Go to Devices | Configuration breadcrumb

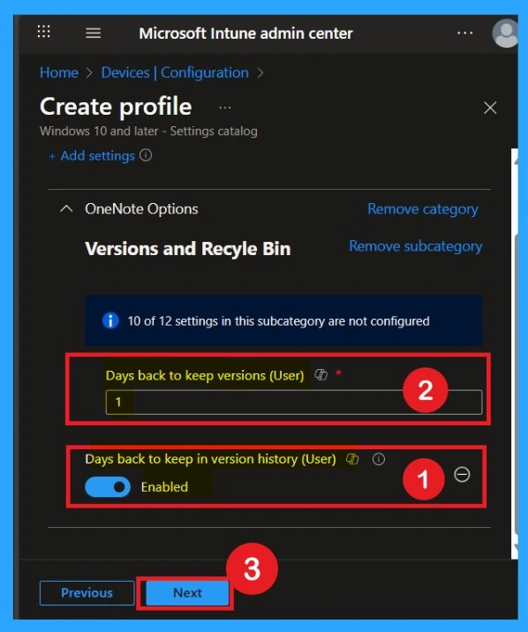(x=175, y=73)
